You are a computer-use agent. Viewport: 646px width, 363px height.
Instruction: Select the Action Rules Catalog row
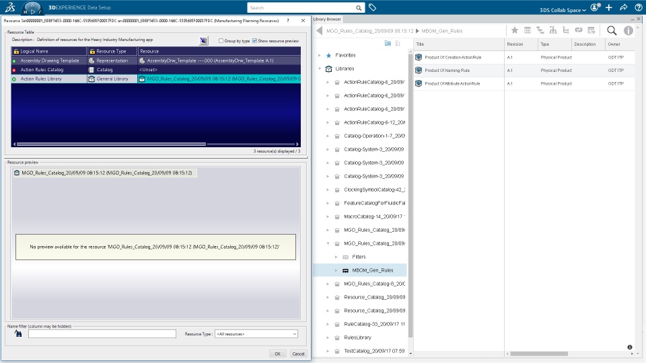pos(155,69)
